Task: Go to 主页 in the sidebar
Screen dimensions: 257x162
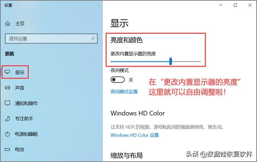Action: (20, 23)
